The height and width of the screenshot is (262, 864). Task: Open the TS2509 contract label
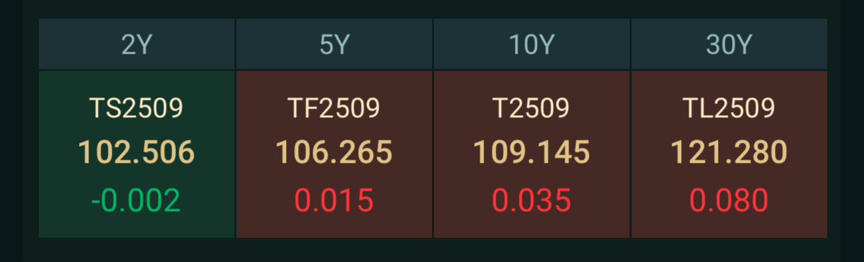[136, 109]
